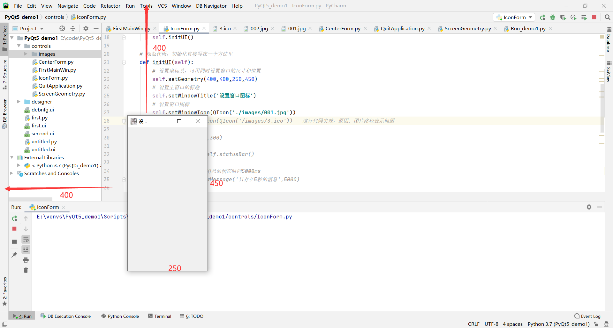This screenshot has height=328, width=613.
Task: Rerun IconForm in Run panel
Action: coord(14,218)
